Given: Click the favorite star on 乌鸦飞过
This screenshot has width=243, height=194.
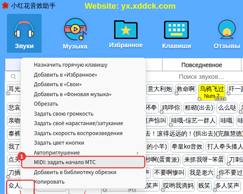Looking at the screenshot, I should 199,99.
